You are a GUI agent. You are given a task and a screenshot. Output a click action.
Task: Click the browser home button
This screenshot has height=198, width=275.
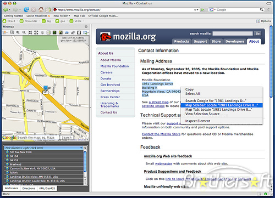pyautogui.click(x=41, y=9)
